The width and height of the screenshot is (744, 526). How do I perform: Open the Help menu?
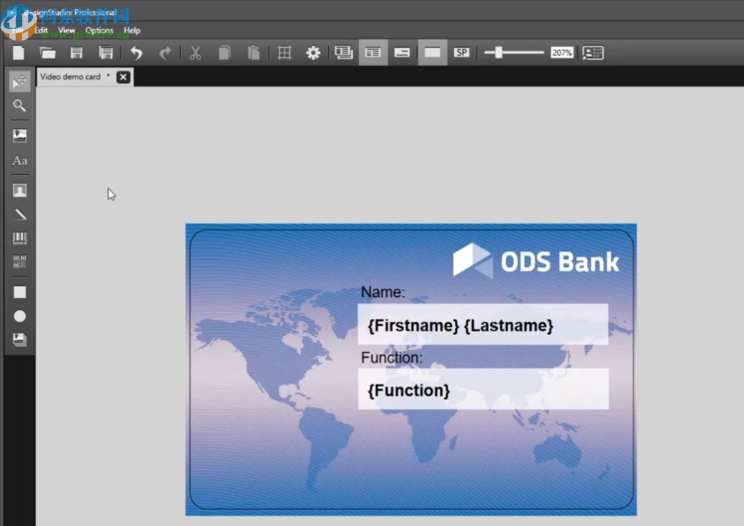(132, 30)
